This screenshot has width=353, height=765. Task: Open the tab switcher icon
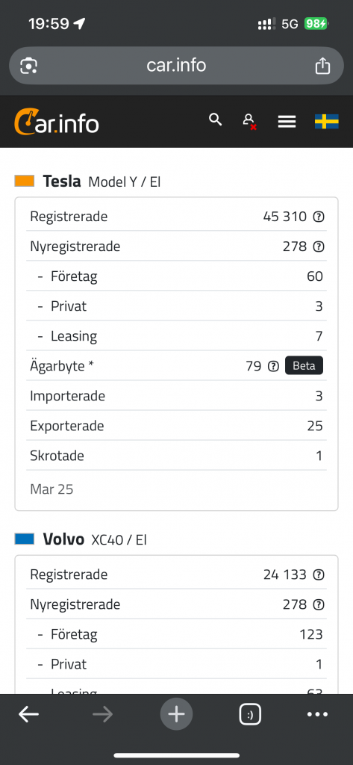tap(250, 715)
